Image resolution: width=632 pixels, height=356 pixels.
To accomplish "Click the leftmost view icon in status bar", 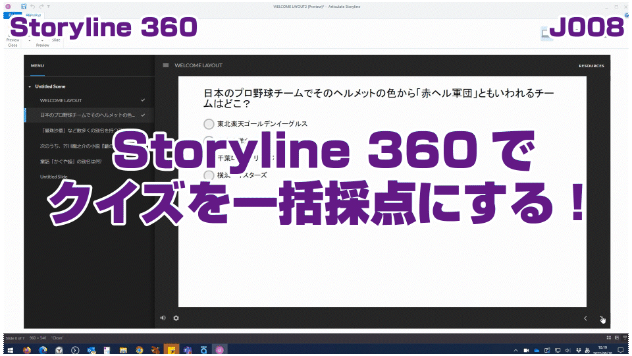I will (608, 338).
